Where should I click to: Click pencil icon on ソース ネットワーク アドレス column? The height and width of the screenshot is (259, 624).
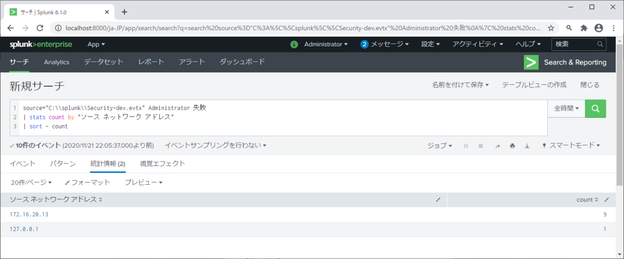[x=438, y=199]
